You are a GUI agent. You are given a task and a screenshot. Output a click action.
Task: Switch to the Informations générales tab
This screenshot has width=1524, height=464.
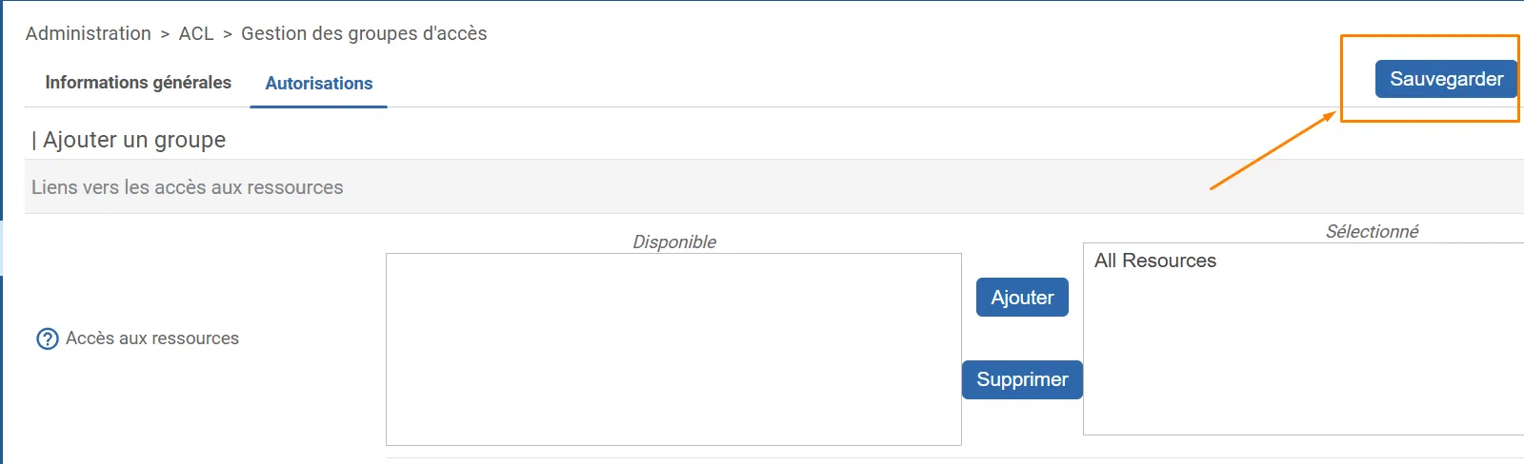(138, 83)
